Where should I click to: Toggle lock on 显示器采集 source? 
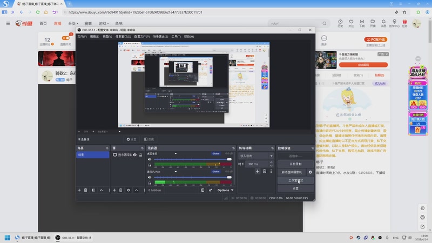(x=140, y=155)
